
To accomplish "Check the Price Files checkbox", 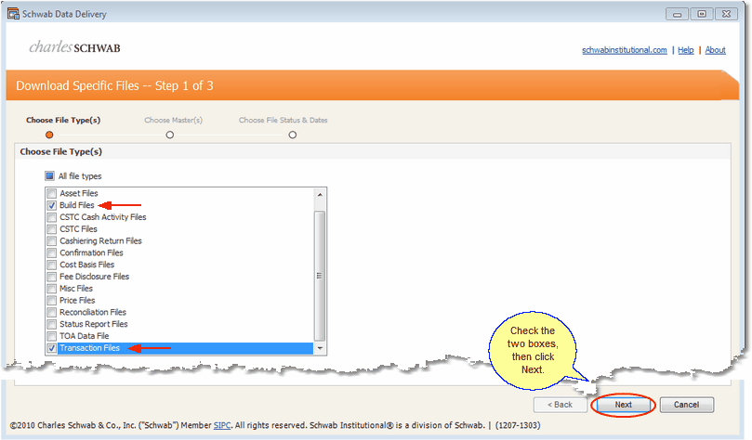I will [x=52, y=301].
